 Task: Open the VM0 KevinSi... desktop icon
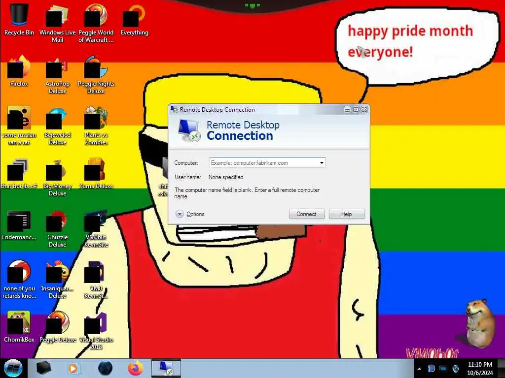coord(96,279)
